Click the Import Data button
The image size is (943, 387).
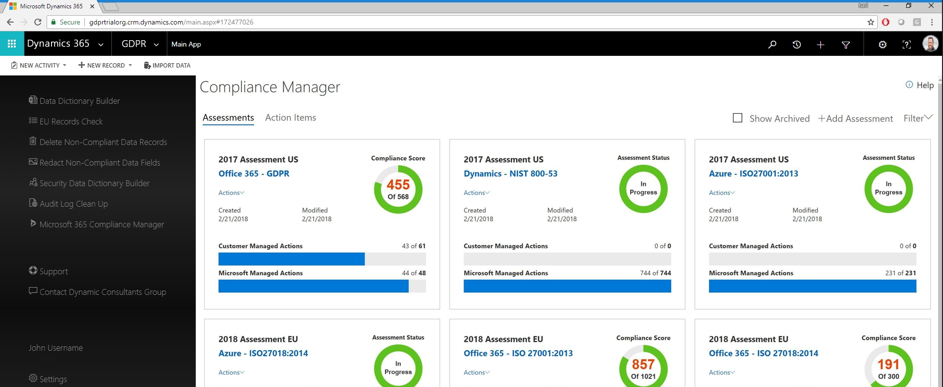coord(167,65)
